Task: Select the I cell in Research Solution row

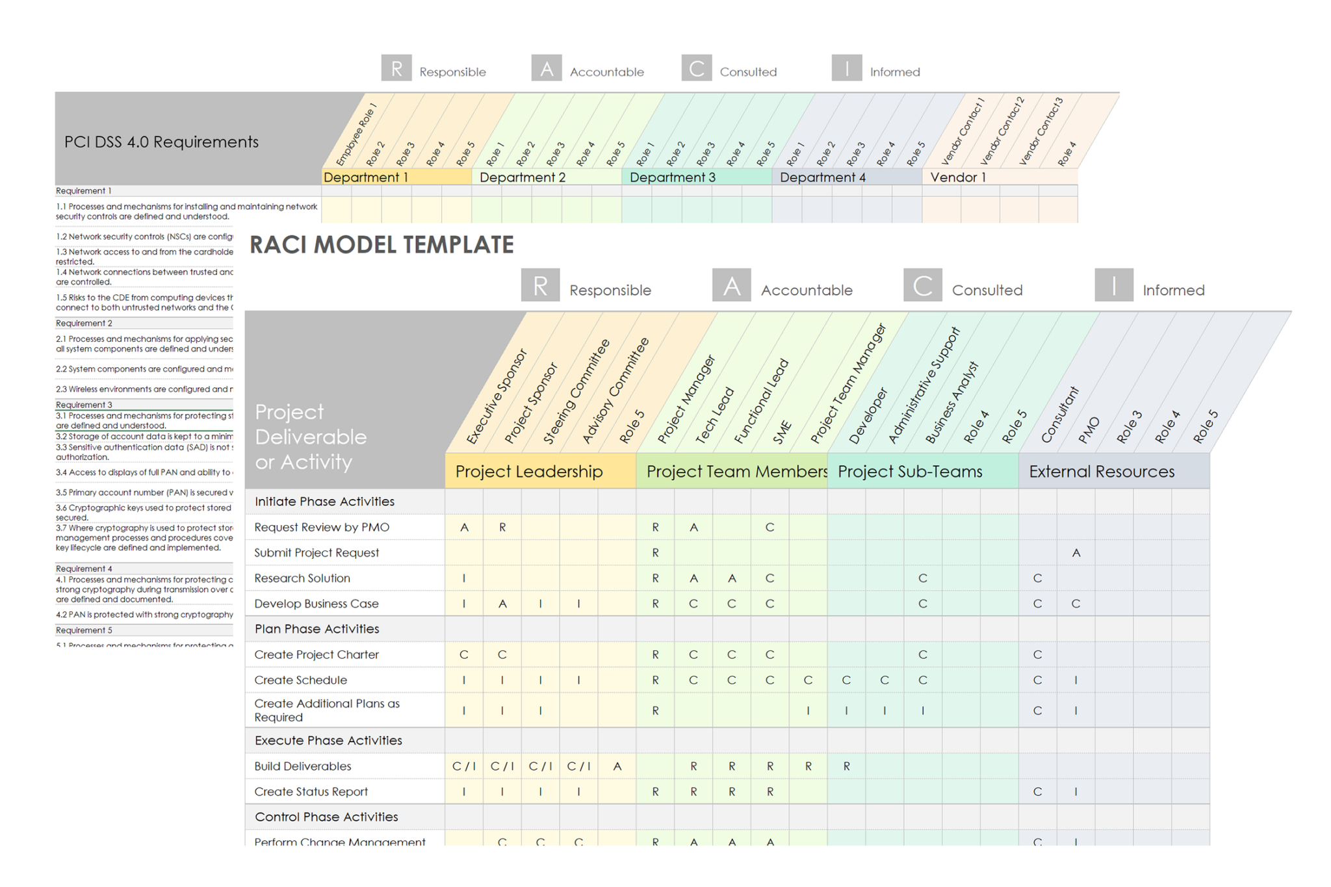Action: pyautogui.click(x=464, y=578)
